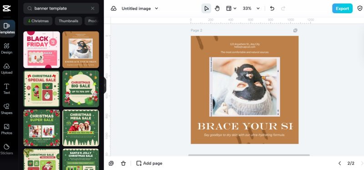Select 'The most comfortable and natural sources' text

[244, 52]
